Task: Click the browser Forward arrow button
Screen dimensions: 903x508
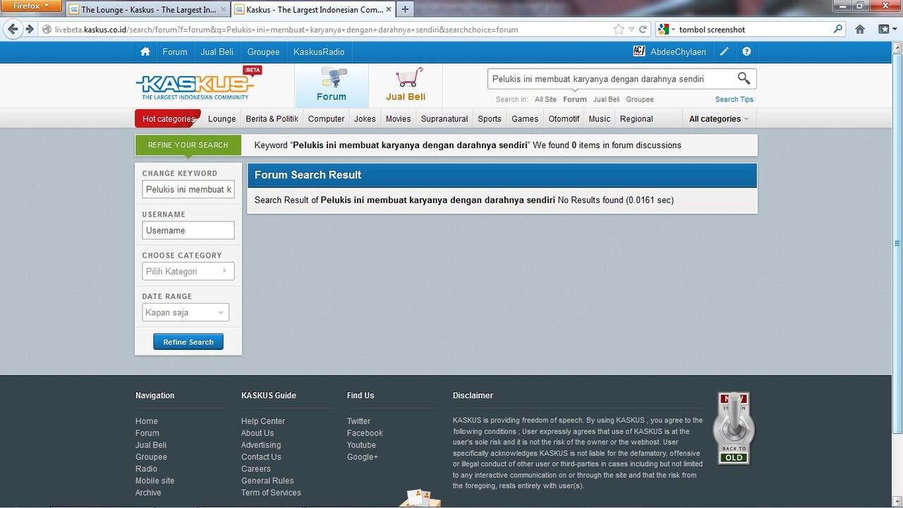Action: pyautogui.click(x=30, y=29)
